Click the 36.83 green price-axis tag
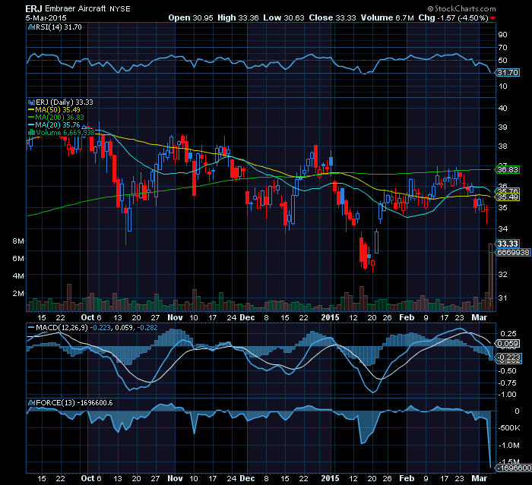The height and width of the screenshot is (485, 532). (x=508, y=169)
